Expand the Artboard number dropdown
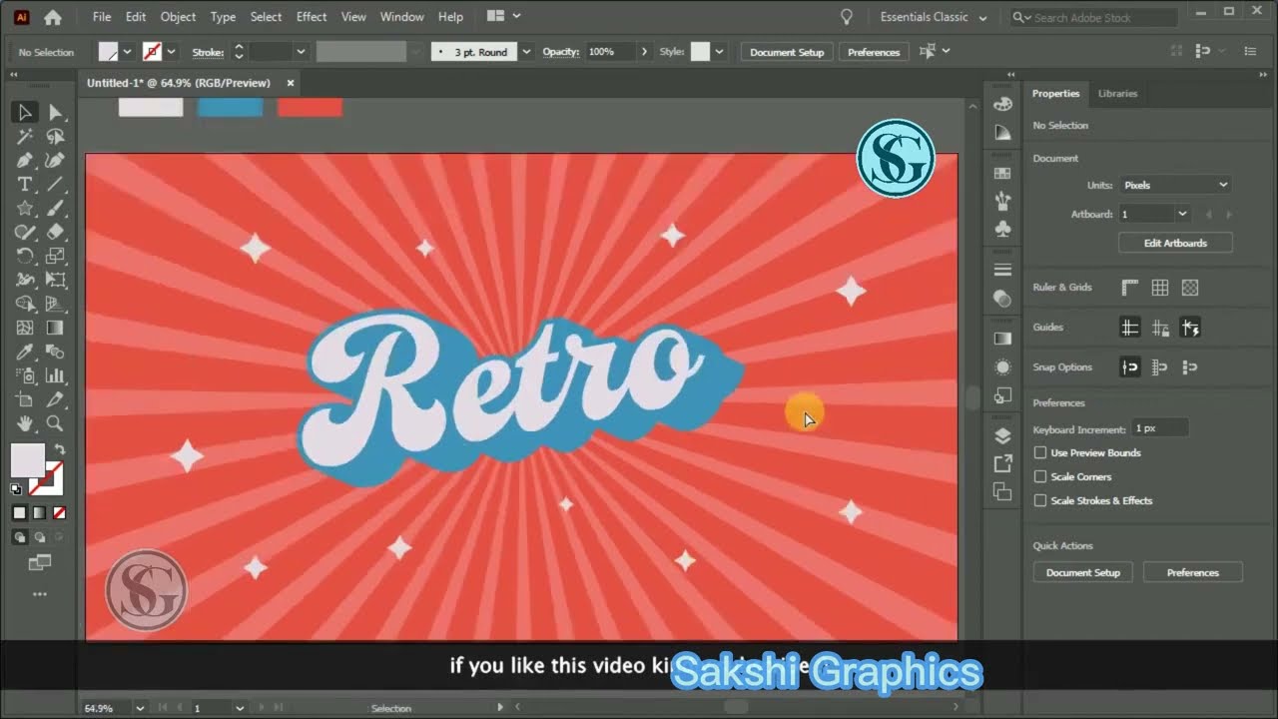The height and width of the screenshot is (719, 1278). [1182, 214]
